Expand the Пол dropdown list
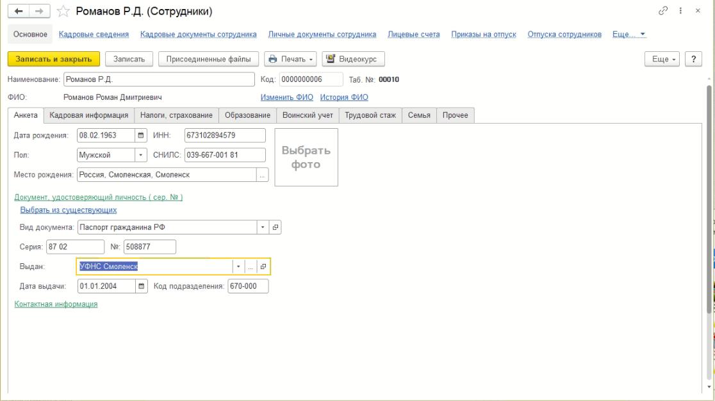Image resolution: width=715 pixels, height=401 pixels. point(141,155)
